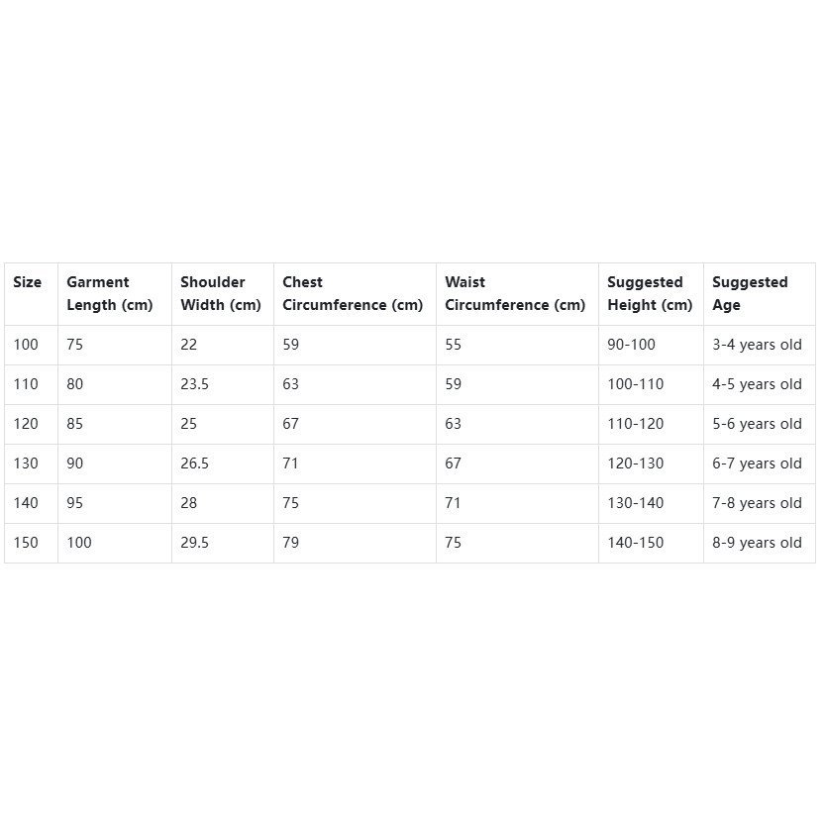Click the Suggested Age header
The width and height of the screenshot is (824, 824).
[x=750, y=294]
